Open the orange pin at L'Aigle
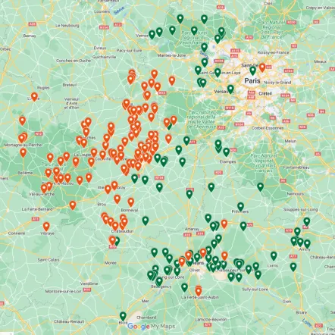 point(34,97)
